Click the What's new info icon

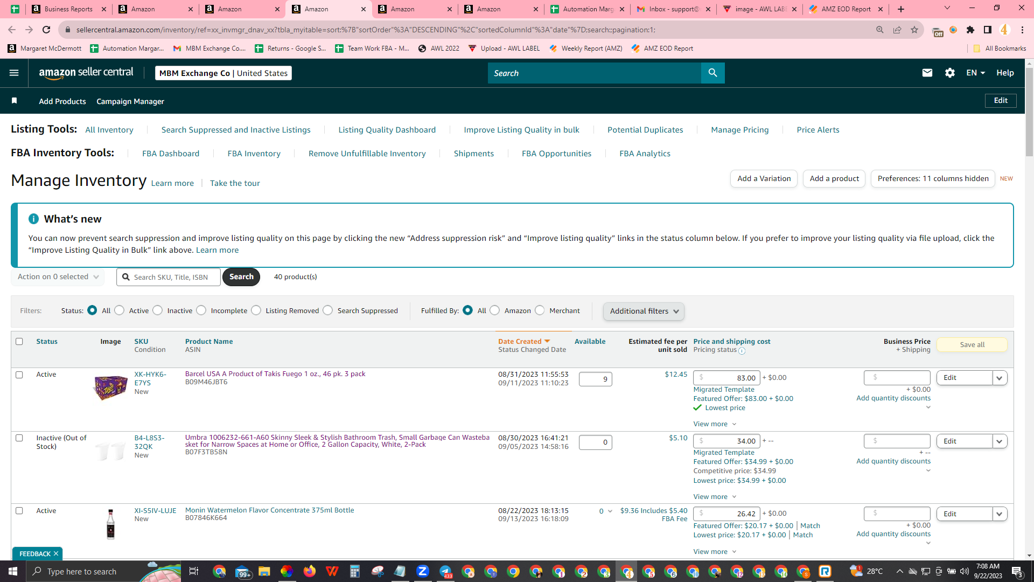pos(33,219)
